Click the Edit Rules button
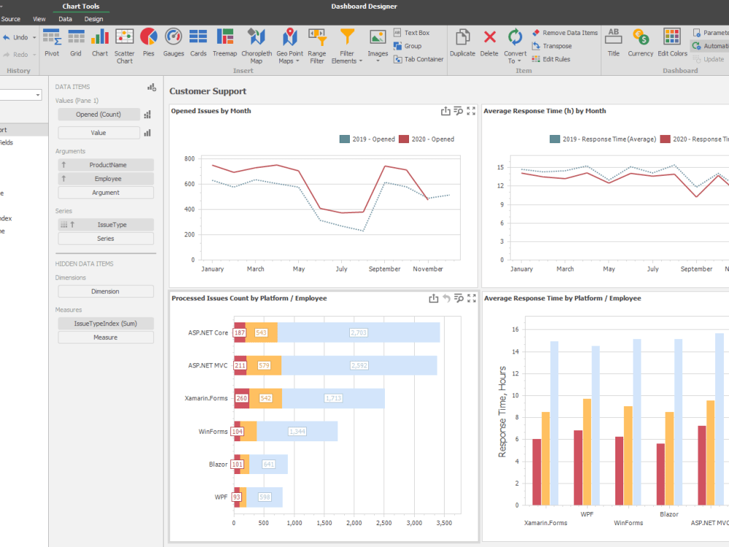This screenshot has width=729, height=547. tap(556, 58)
